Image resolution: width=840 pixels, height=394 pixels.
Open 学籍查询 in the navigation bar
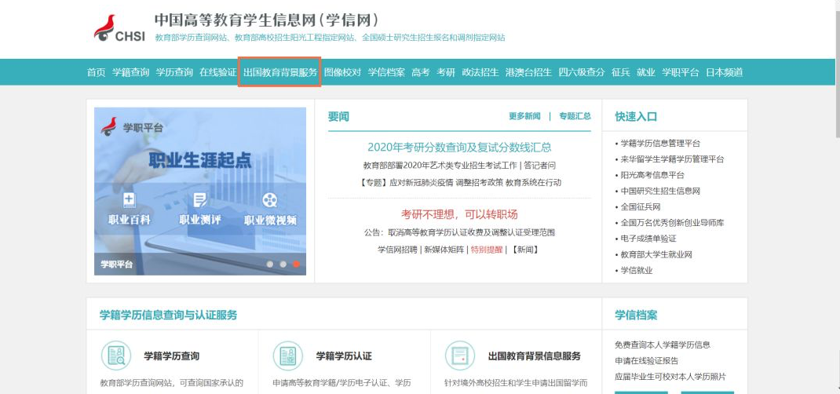(x=131, y=72)
